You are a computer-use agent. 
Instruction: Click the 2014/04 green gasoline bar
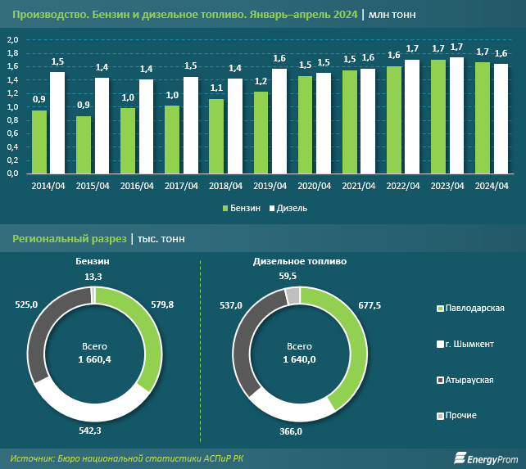(39, 142)
